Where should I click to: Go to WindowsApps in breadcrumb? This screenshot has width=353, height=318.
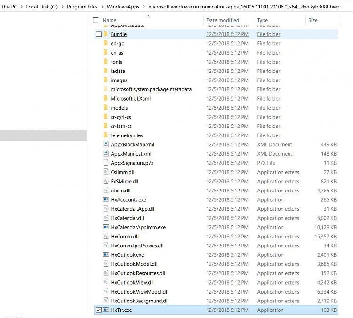click(x=123, y=7)
